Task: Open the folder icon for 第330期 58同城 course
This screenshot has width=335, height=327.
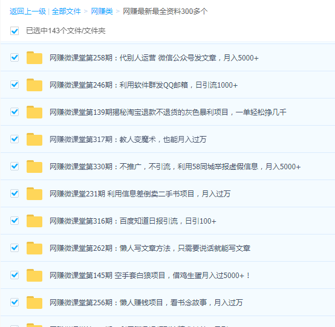Action: [34, 166]
